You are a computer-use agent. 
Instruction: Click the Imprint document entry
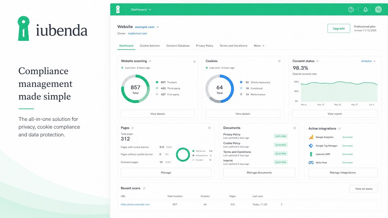click(236, 162)
